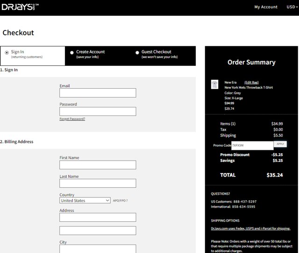Image resolution: width=299 pixels, height=253 pixels.
Task: Click the TOTAL amount $35.24
Action: tap(275, 175)
